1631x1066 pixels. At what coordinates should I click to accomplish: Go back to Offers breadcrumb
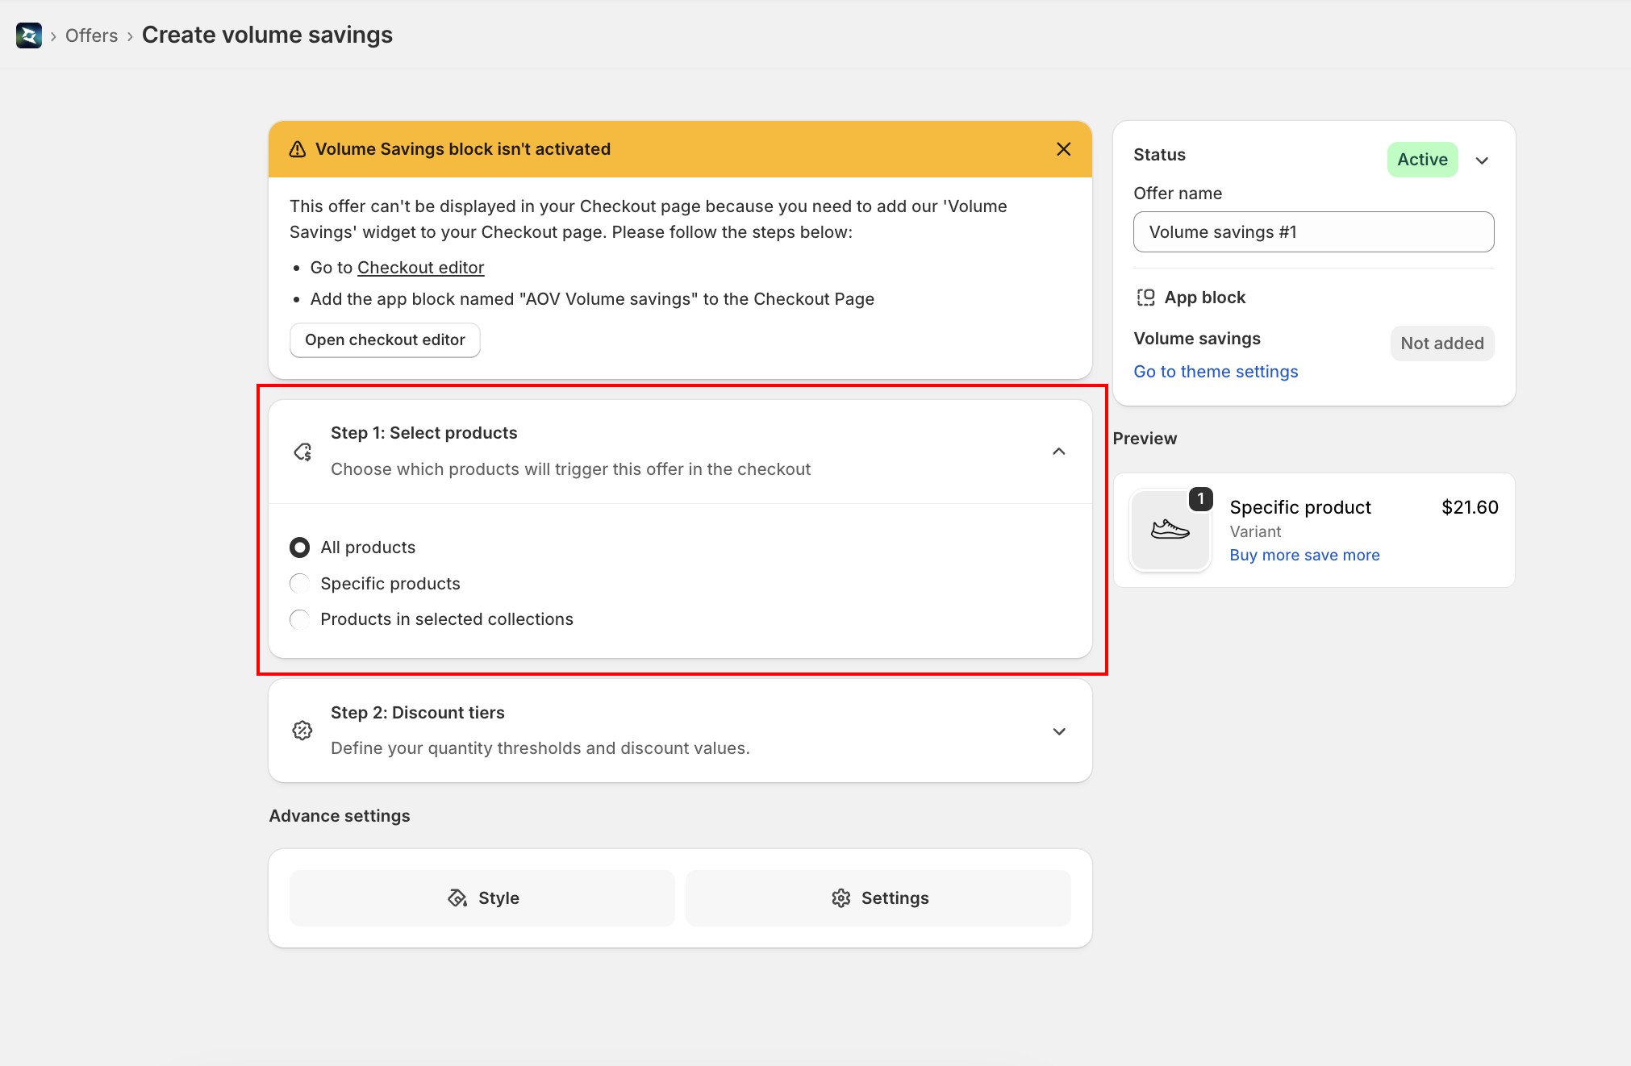pos(91,35)
